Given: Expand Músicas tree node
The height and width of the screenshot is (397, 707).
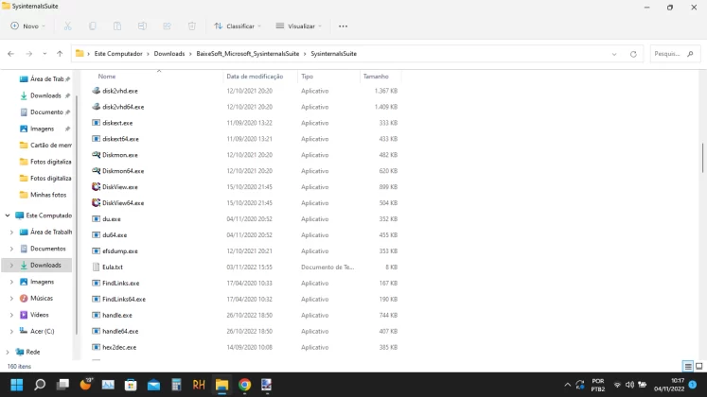Looking at the screenshot, I should (11, 299).
